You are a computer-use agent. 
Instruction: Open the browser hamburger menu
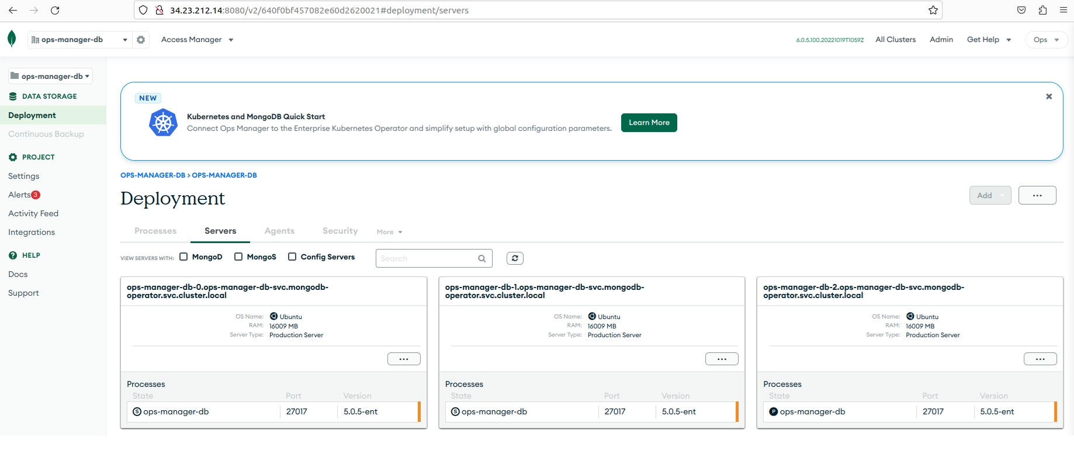[1063, 10]
